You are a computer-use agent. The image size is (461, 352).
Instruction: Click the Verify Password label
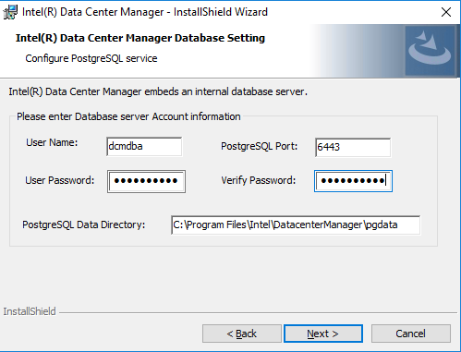pyautogui.click(x=259, y=180)
